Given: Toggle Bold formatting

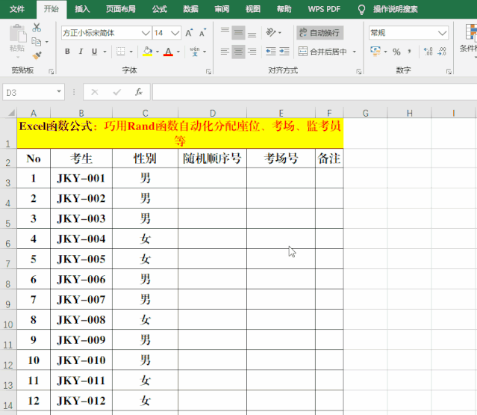Looking at the screenshot, I should coord(67,52).
